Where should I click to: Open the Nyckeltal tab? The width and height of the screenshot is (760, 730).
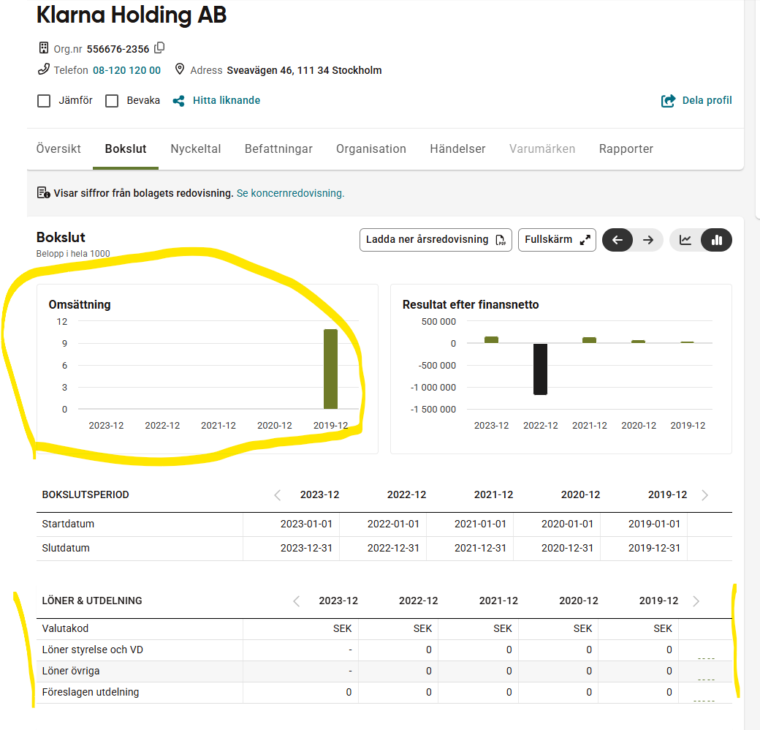[x=196, y=149]
